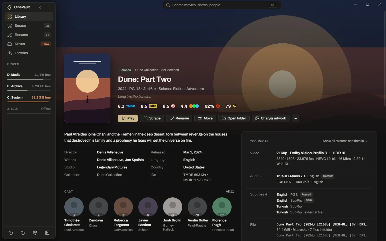Image resolution: width=386 pixels, height=241 pixels.
Task: Select the D: Media drive
Action: pyautogui.click(x=29, y=76)
